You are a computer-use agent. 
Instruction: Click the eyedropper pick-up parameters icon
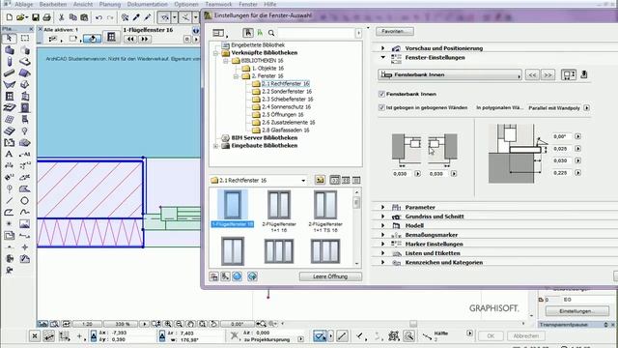tap(136, 17)
